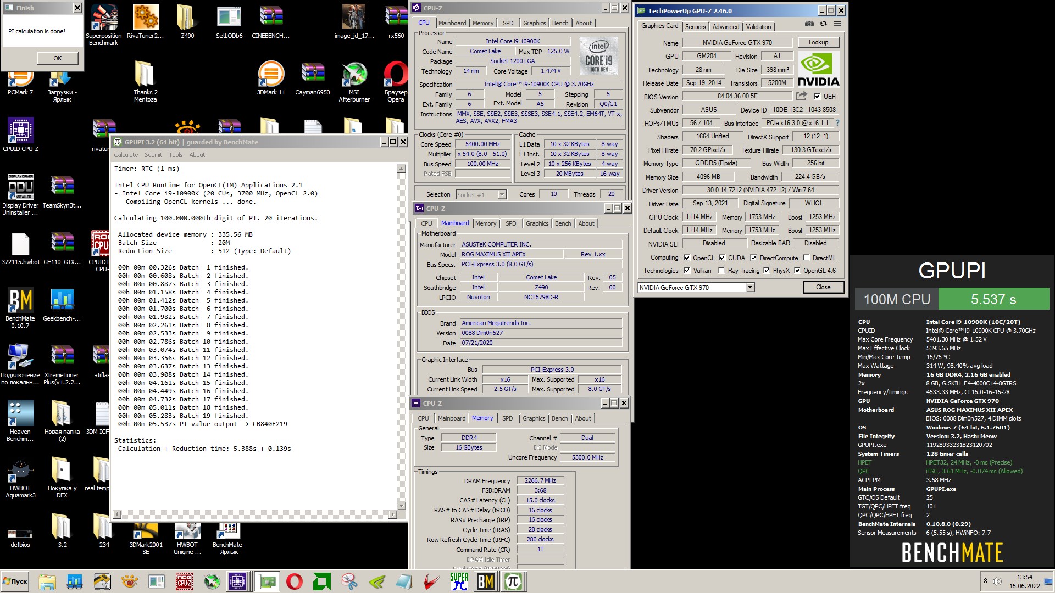The width and height of the screenshot is (1055, 593).
Task: Open the GPU-Z hamburger menu
Action: [x=837, y=24]
